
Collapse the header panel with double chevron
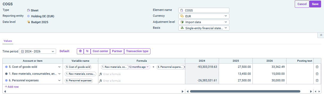pyautogui.click(x=321, y=35)
